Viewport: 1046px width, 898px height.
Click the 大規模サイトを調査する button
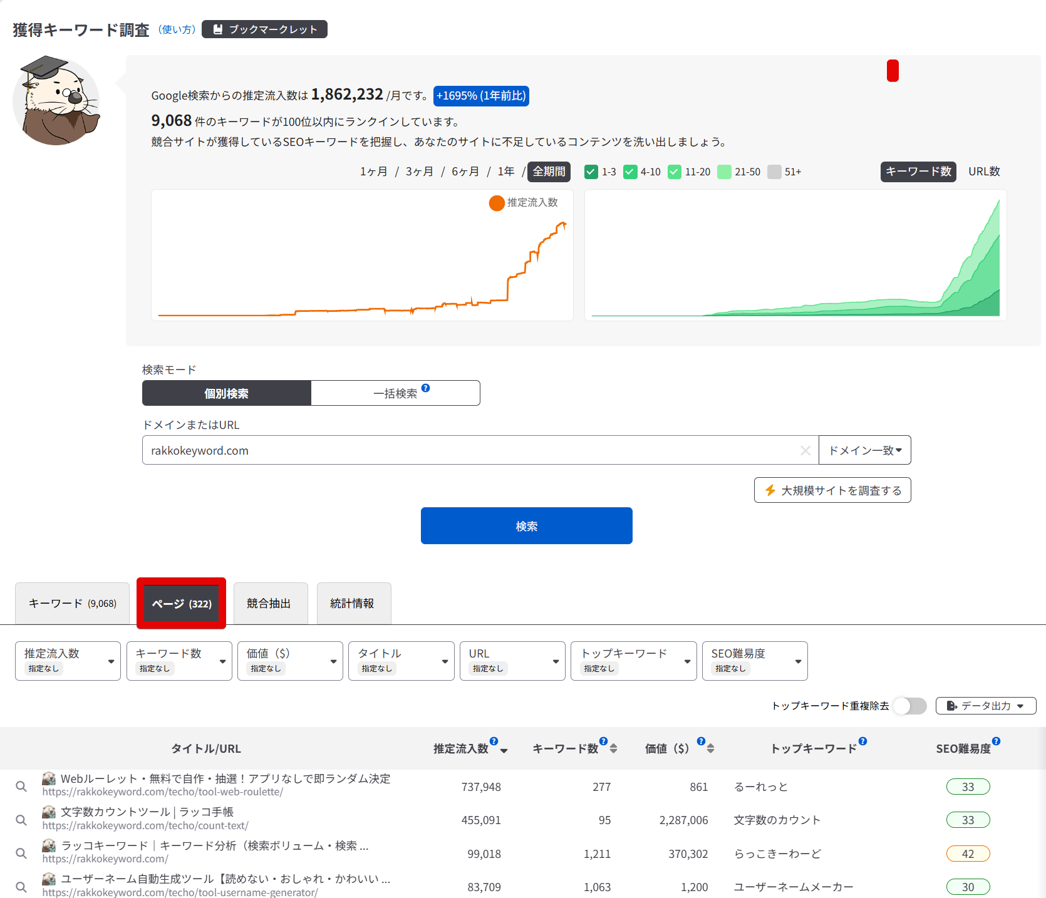pyautogui.click(x=832, y=490)
